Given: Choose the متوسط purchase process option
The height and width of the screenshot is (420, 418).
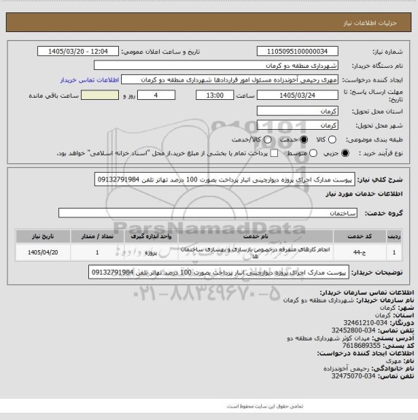Looking at the screenshot, I should point(313,153).
